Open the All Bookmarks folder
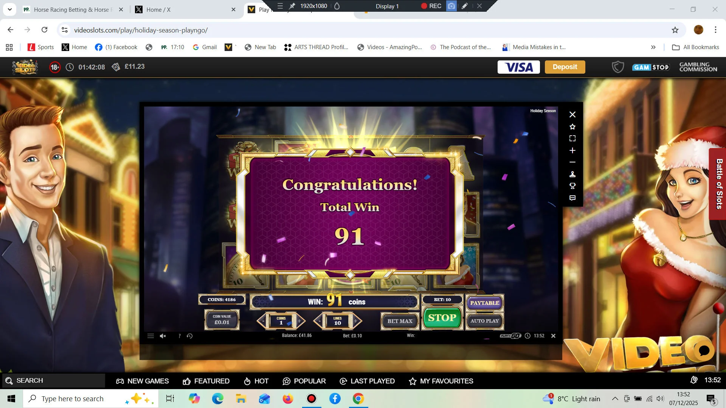This screenshot has width=726, height=408. (696, 47)
